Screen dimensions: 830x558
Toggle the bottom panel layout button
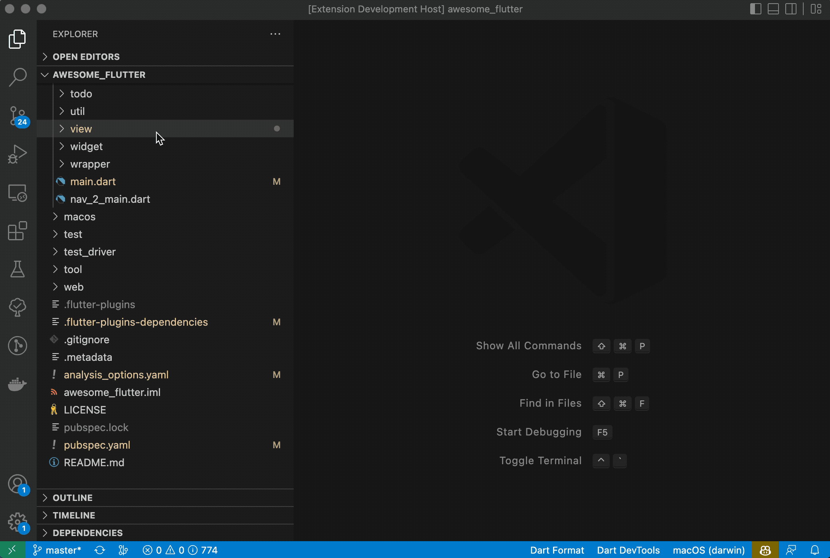pyautogui.click(x=773, y=9)
